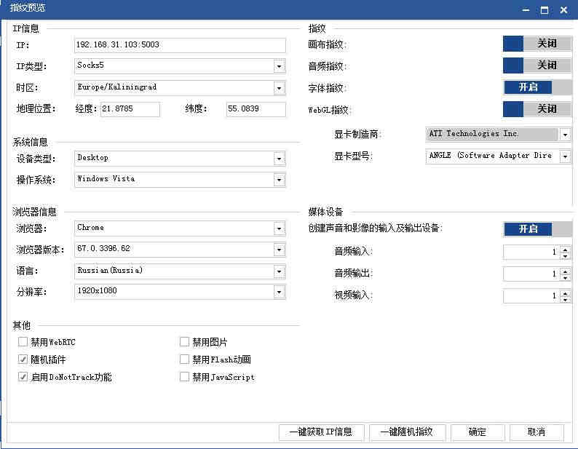The width and height of the screenshot is (578, 449).
Task: Click the 音频输出 value field
Action: coord(531,274)
